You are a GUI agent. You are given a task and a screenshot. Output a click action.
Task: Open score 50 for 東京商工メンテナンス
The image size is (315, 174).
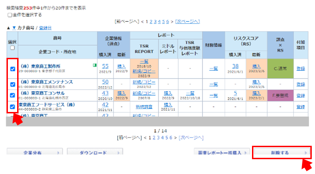point(105,82)
